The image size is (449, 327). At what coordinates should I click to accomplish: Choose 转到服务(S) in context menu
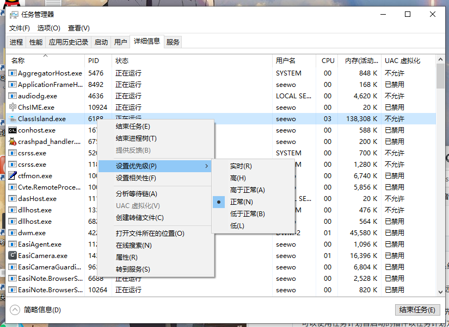[156, 269]
